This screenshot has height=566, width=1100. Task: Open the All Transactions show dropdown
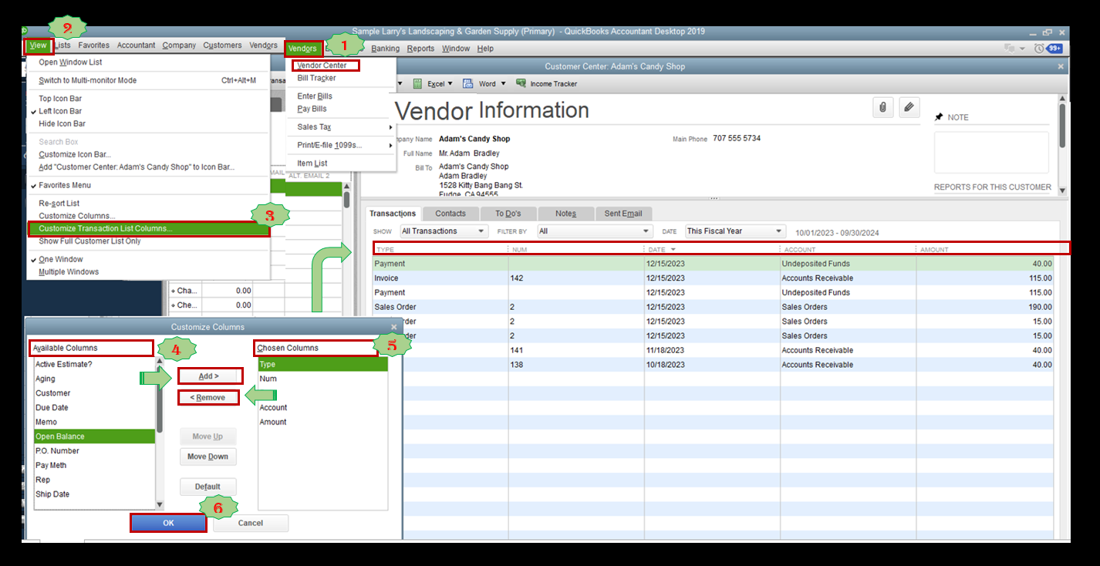pos(442,231)
